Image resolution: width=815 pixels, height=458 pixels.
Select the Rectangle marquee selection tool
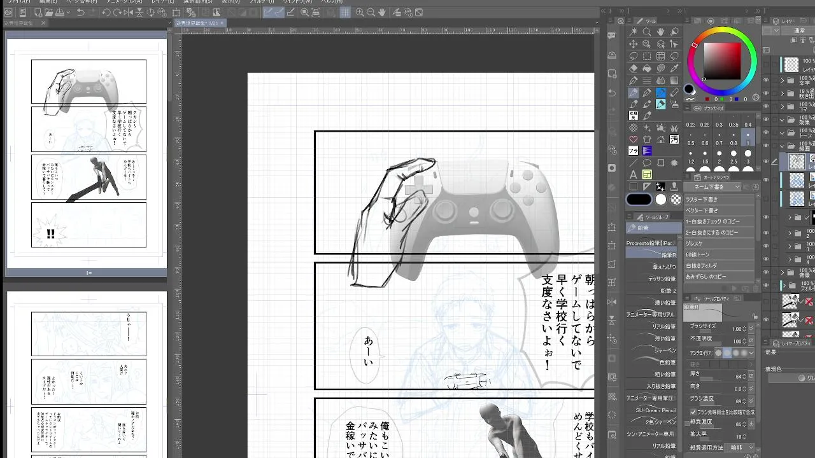647,56
